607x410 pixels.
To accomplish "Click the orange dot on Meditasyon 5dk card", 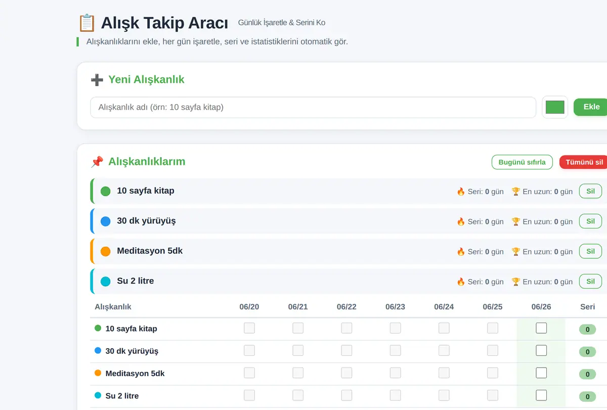I will click(x=105, y=251).
